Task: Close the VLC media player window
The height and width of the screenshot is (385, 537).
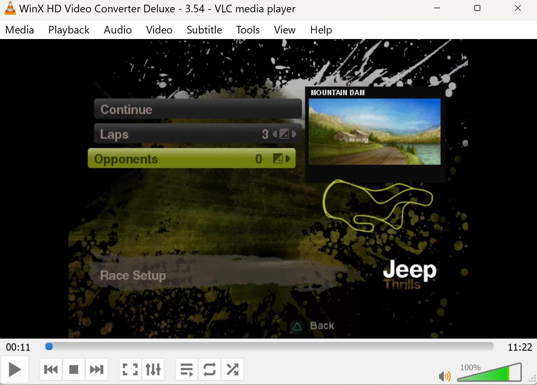Action: pos(518,8)
